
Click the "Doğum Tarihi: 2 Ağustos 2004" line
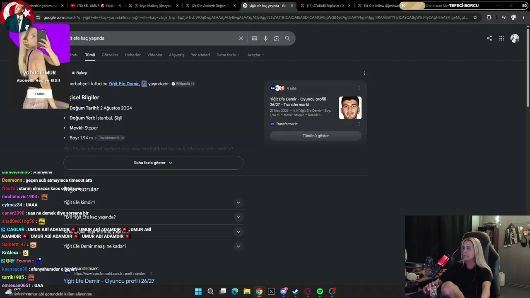[x=101, y=108]
